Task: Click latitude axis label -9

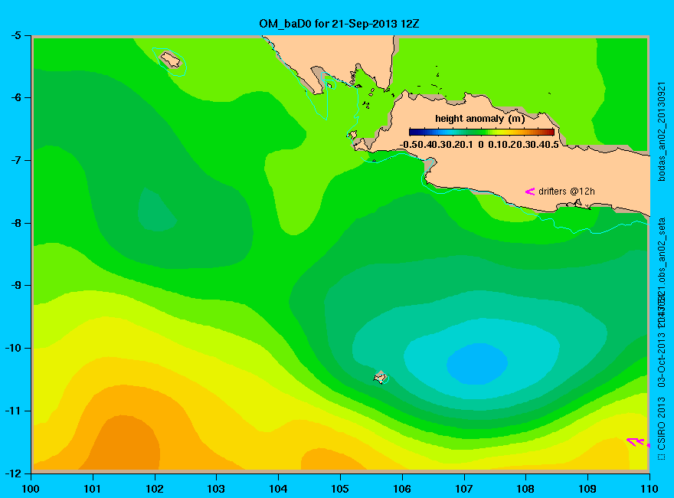Action: (x=15, y=286)
